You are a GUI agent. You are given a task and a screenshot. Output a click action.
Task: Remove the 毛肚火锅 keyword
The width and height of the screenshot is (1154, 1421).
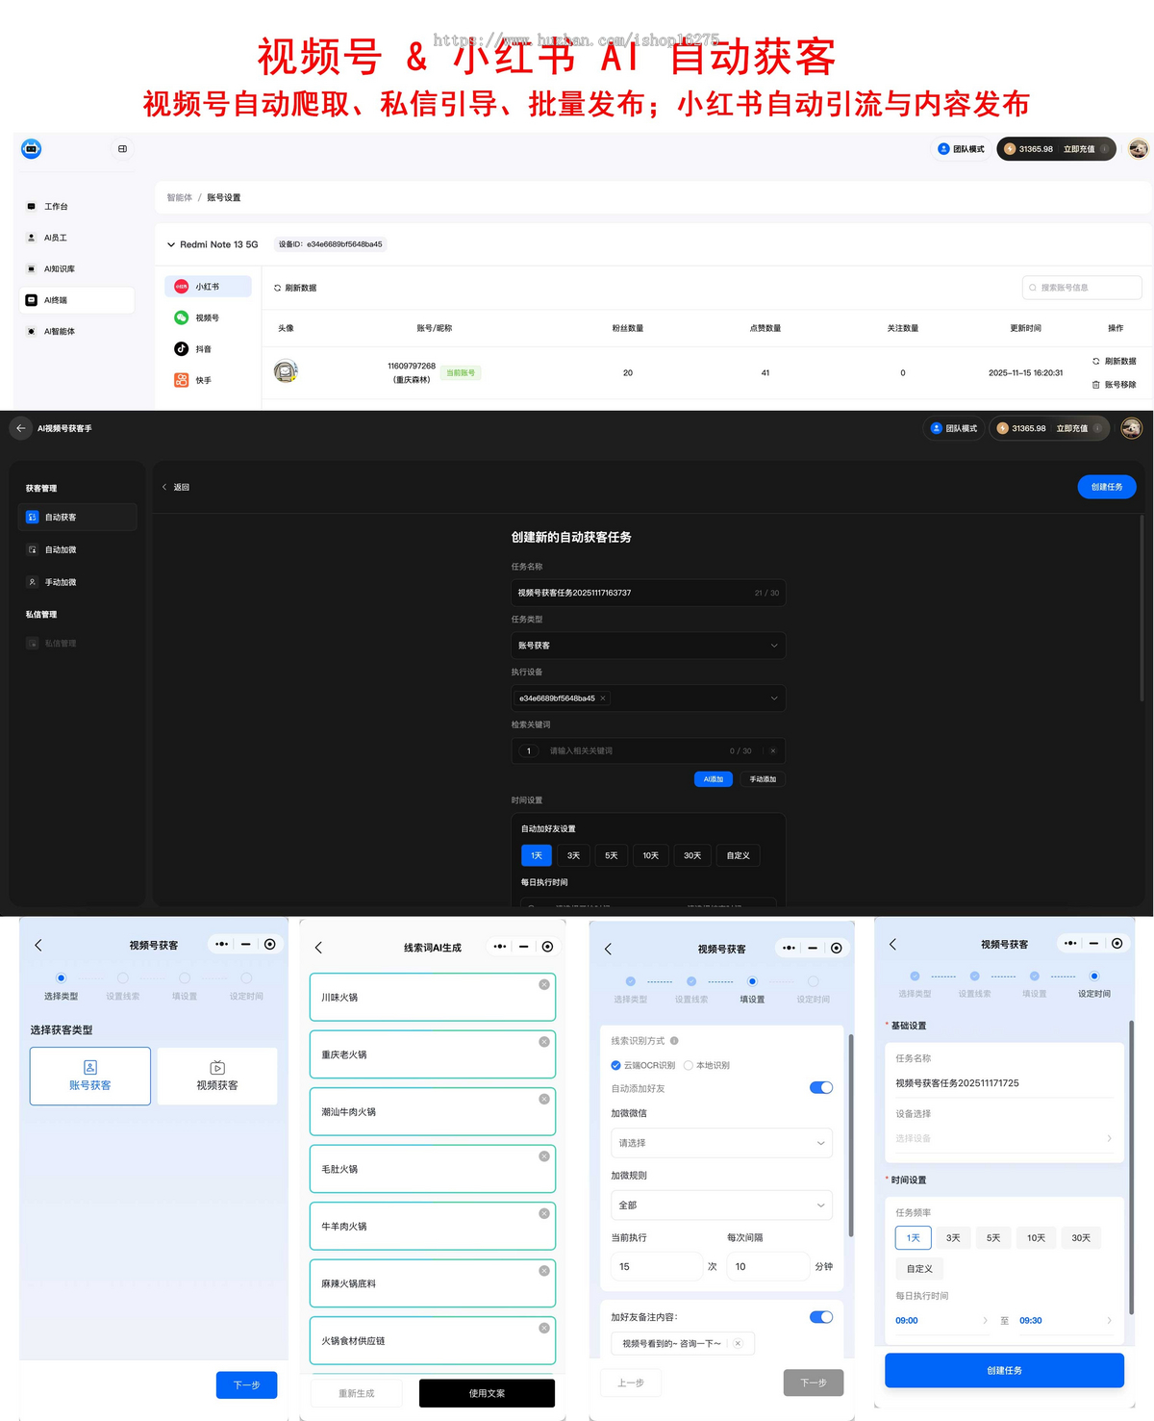[x=544, y=1155]
